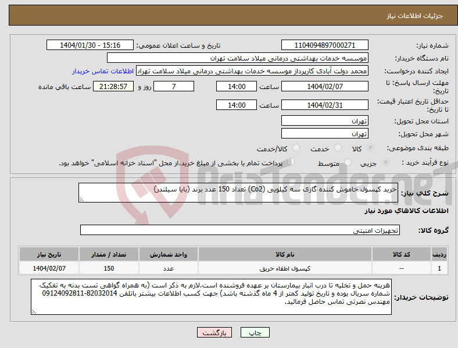The image size is (458, 348).
Task: Click the تاریخ نیاز column header
Action: click(x=49, y=254)
